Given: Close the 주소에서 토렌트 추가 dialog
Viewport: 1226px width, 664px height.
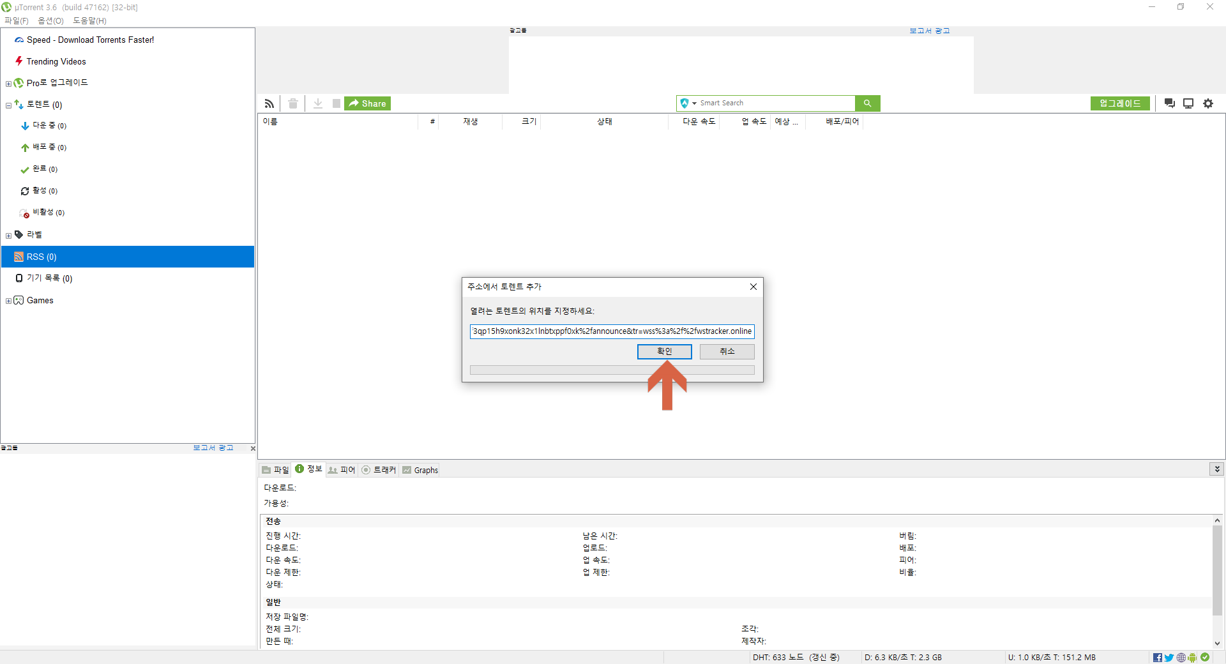Looking at the screenshot, I should [x=753, y=287].
